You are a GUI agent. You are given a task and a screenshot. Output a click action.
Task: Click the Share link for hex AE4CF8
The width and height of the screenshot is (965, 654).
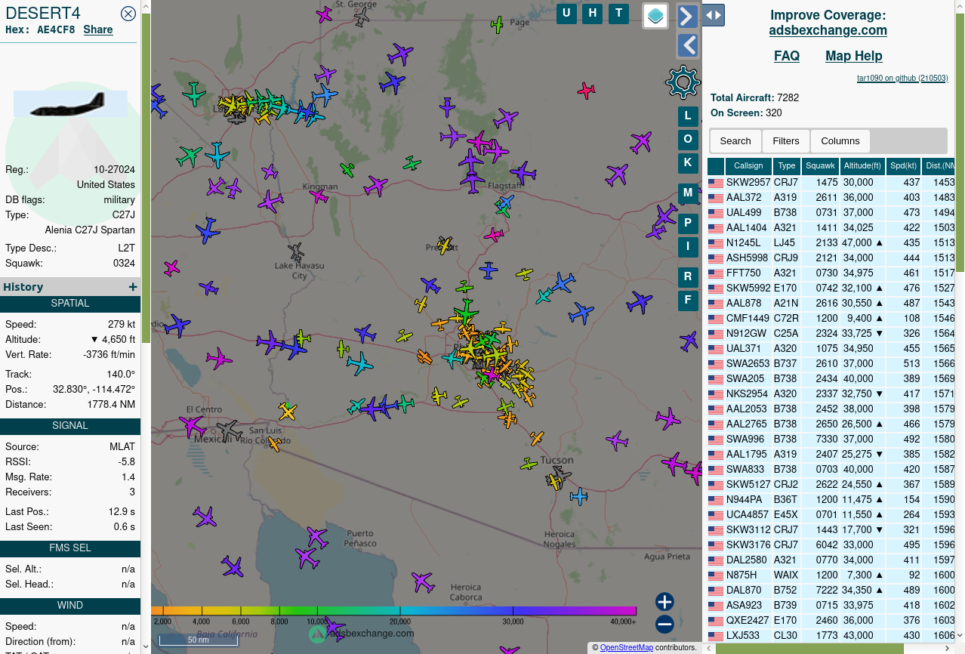click(x=98, y=30)
